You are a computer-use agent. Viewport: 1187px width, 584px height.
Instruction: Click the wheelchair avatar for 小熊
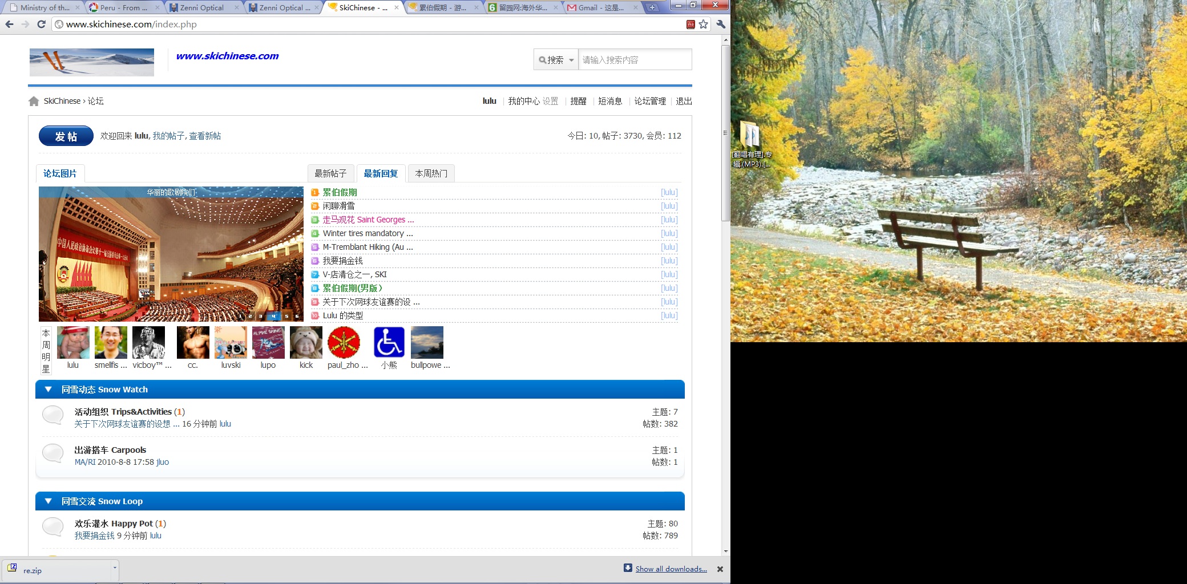(389, 342)
